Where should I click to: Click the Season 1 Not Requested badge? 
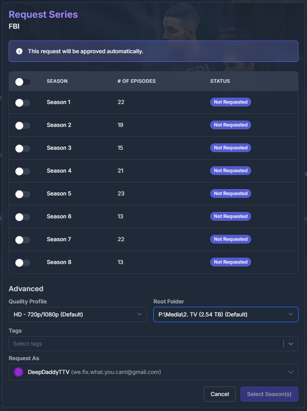[230, 102]
